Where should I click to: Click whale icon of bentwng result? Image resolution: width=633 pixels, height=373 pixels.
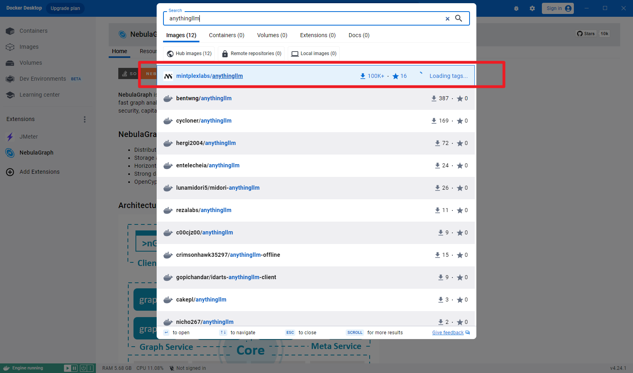pos(168,98)
